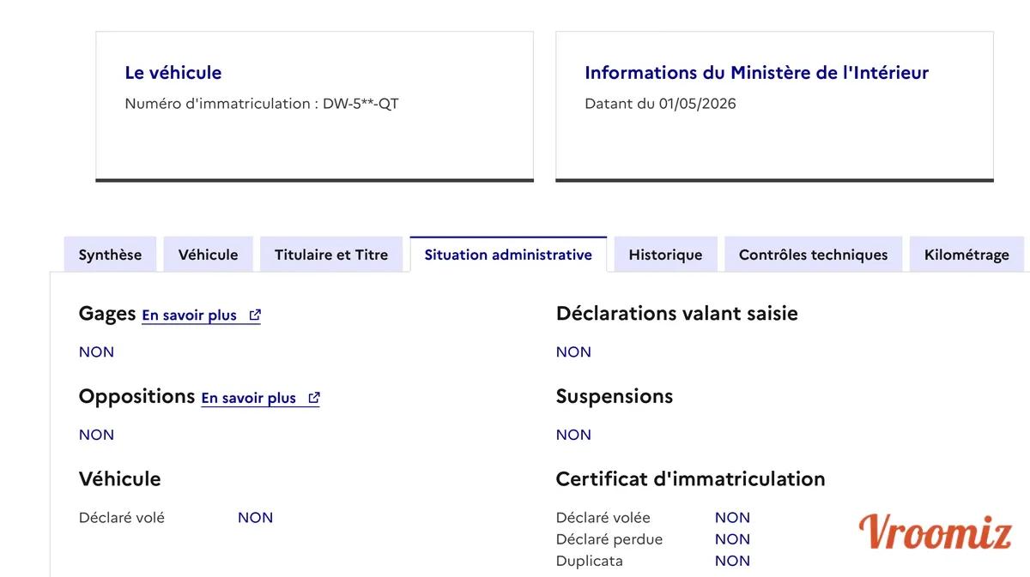Click the NON value beside Déclaré perdue
The image size is (1030, 577).
[733, 539]
